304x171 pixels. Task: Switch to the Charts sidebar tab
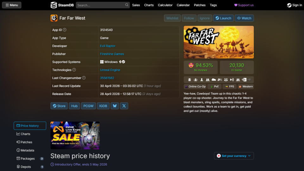pos(25,134)
